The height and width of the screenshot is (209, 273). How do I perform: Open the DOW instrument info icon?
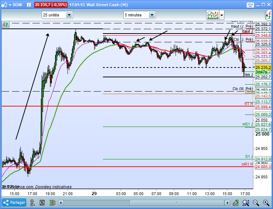coord(29,5)
